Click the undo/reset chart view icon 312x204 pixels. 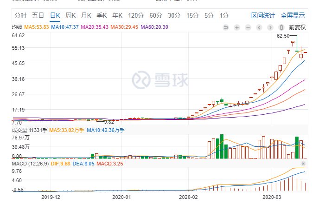226,27
